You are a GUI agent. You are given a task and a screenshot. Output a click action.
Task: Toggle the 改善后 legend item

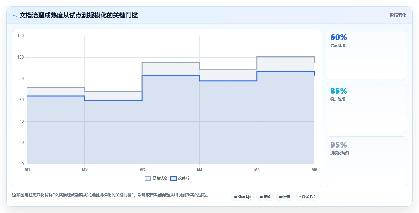[180, 178]
